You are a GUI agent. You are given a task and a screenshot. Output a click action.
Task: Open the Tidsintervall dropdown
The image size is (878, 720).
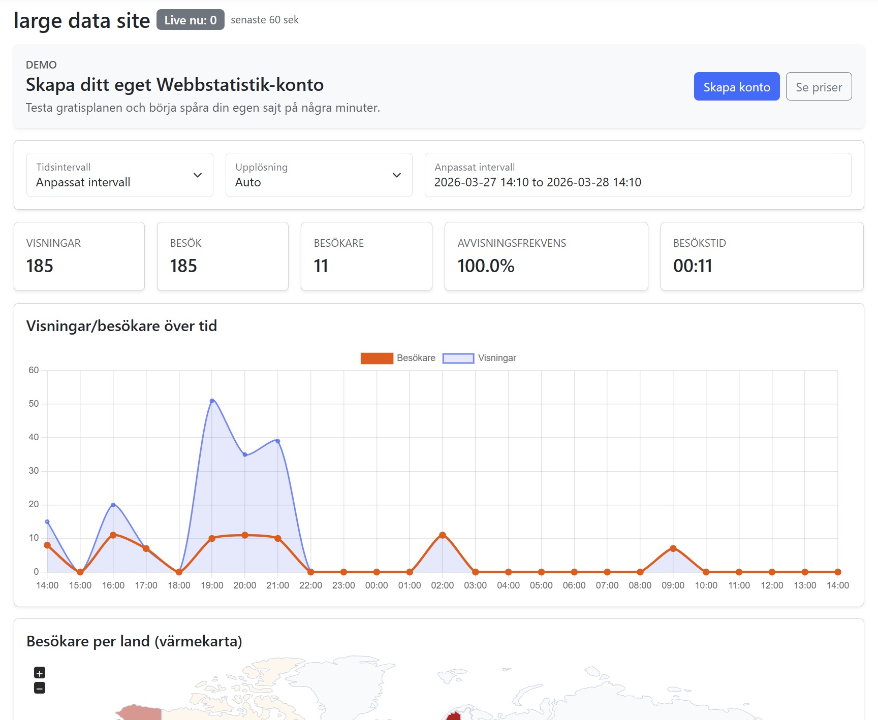(120, 175)
